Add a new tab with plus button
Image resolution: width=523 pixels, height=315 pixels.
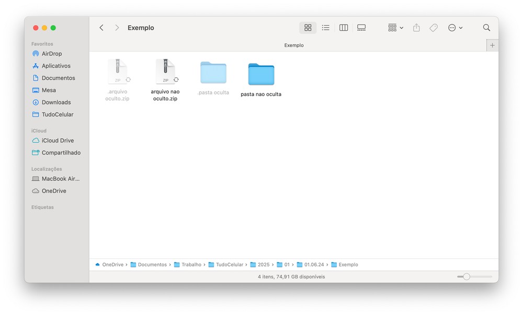tap(492, 45)
